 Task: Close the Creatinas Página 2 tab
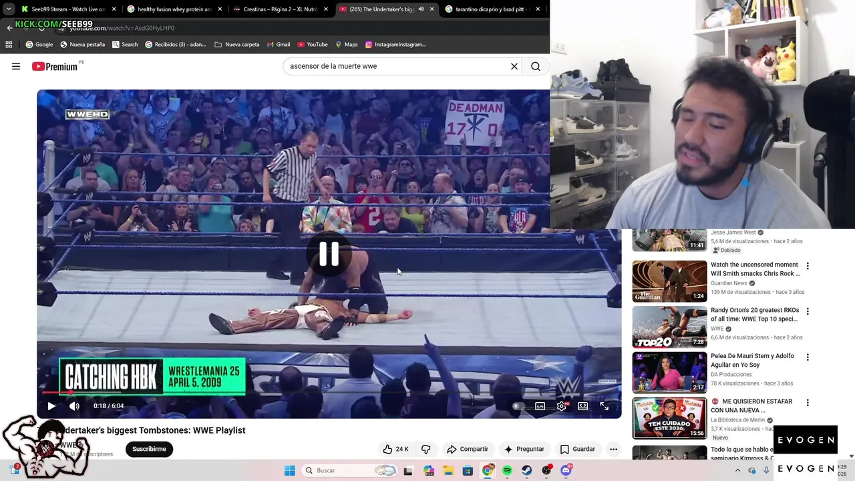tap(325, 9)
